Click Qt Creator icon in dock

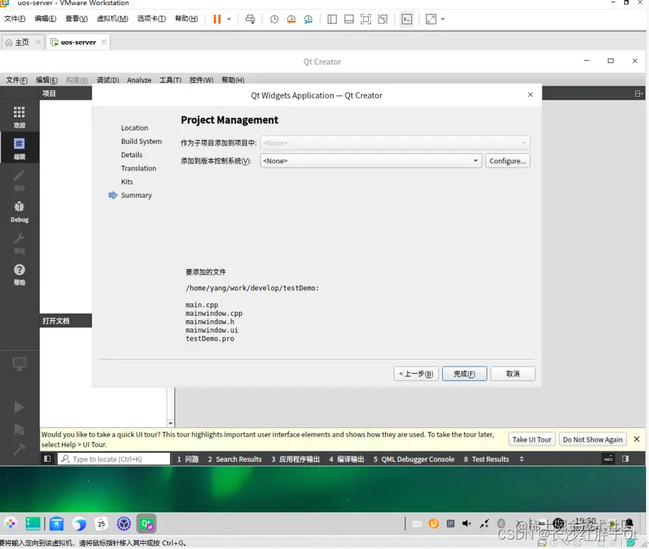pyautogui.click(x=147, y=524)
